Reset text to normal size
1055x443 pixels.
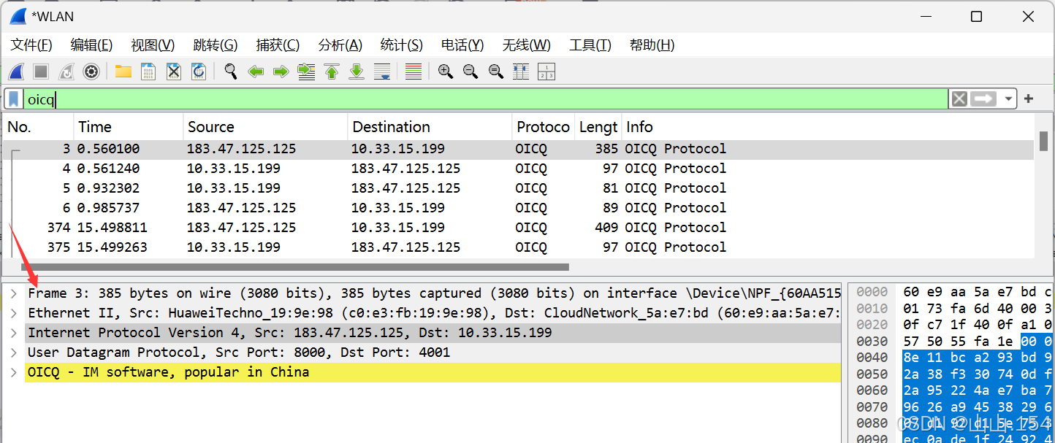(496, 72)
